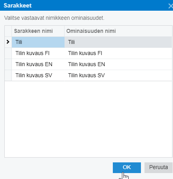Select Tilin kuvaus EN column name cell
The height and width of the screenshot is (179, 173).
(38, 64)
